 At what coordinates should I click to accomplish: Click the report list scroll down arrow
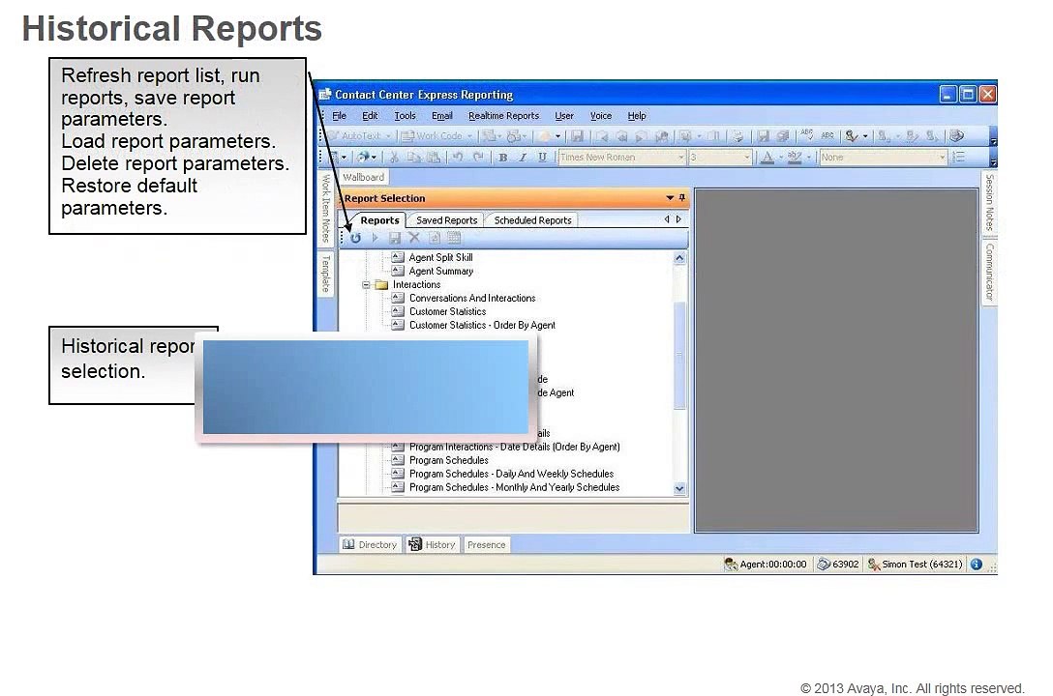(x=679, y=488)
